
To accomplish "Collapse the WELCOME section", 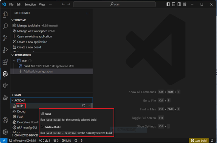I will 20,20.
